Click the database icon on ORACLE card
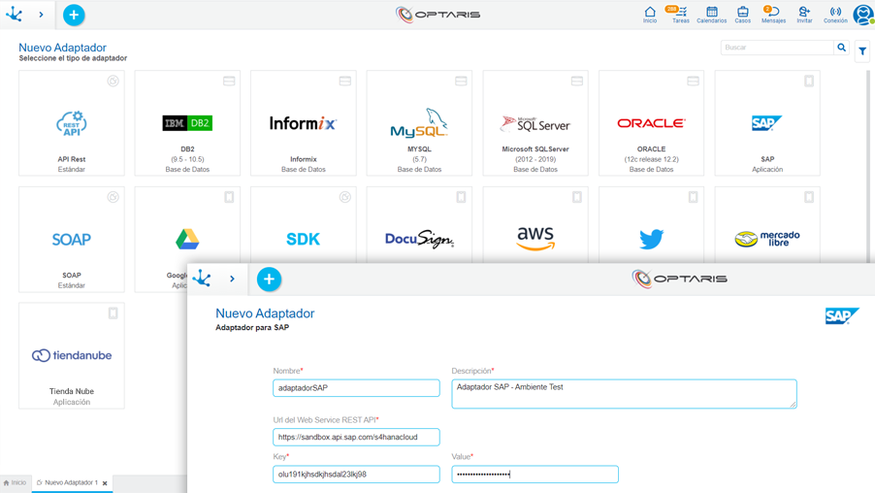 [x=693, y=81]
